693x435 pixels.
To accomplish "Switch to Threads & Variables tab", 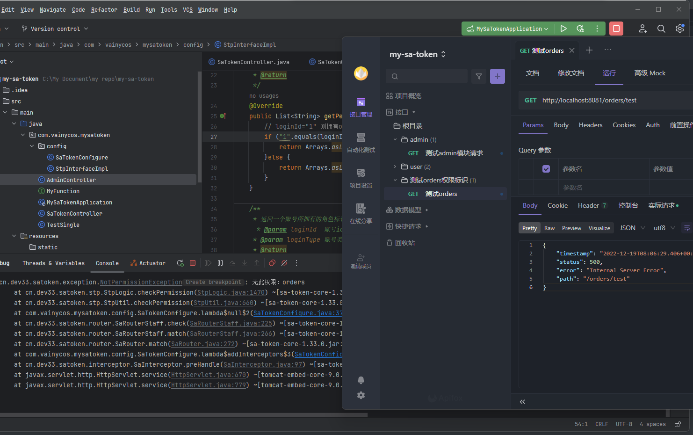I will click(53, 263).
